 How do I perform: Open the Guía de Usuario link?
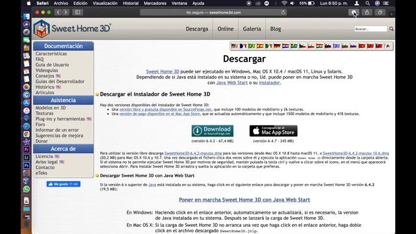click(52, 65)
